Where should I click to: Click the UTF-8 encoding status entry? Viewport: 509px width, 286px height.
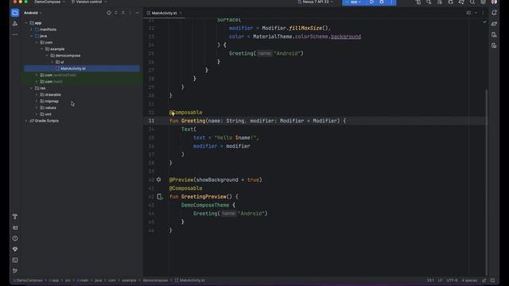click(452, 280)
